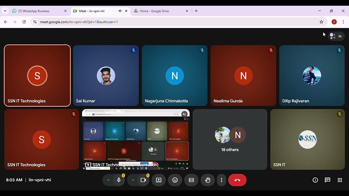
Task: Select the SSN IT logo tile
Action: (308, 139)
